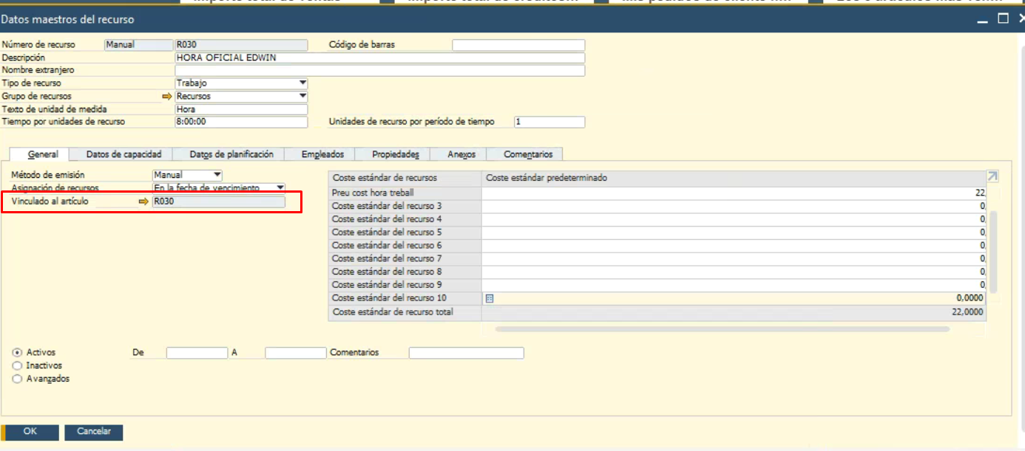Click the Coste estándar de recurso total label
The height and width of the screenshot is (451, 1025).
392,312
